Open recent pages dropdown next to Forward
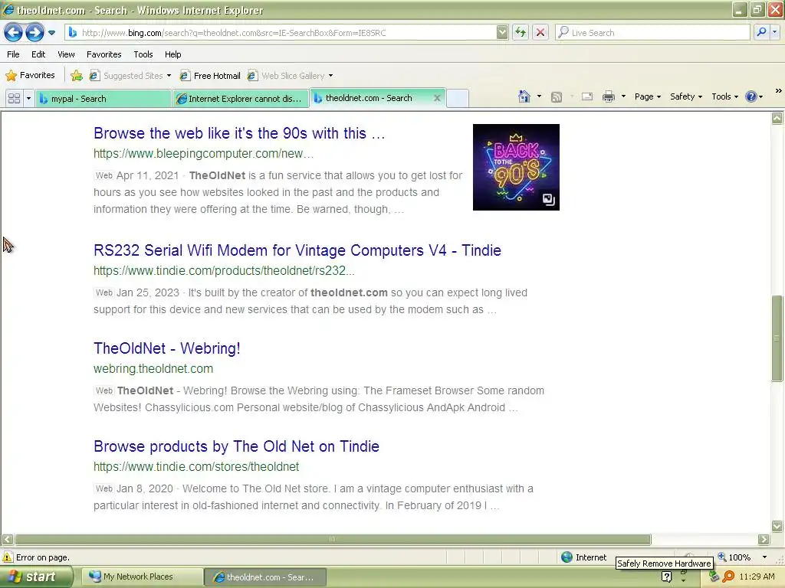 (x=51, y=33)
